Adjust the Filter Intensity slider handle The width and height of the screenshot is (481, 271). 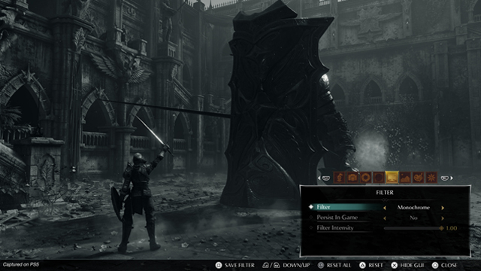pos(441,228)
